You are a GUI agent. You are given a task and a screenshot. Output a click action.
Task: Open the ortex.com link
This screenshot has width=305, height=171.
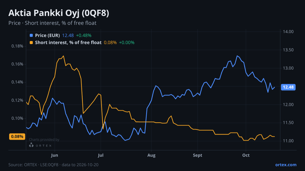286,165
